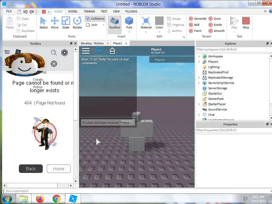The width and height of the screenshot is (272, 204).
Task: Choose the Erode terrain tool
Action: 215,25
